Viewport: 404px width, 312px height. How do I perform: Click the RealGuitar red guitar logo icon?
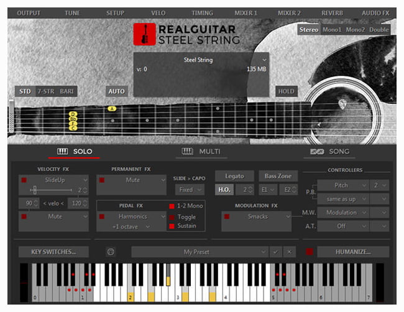tap(144, 34)
